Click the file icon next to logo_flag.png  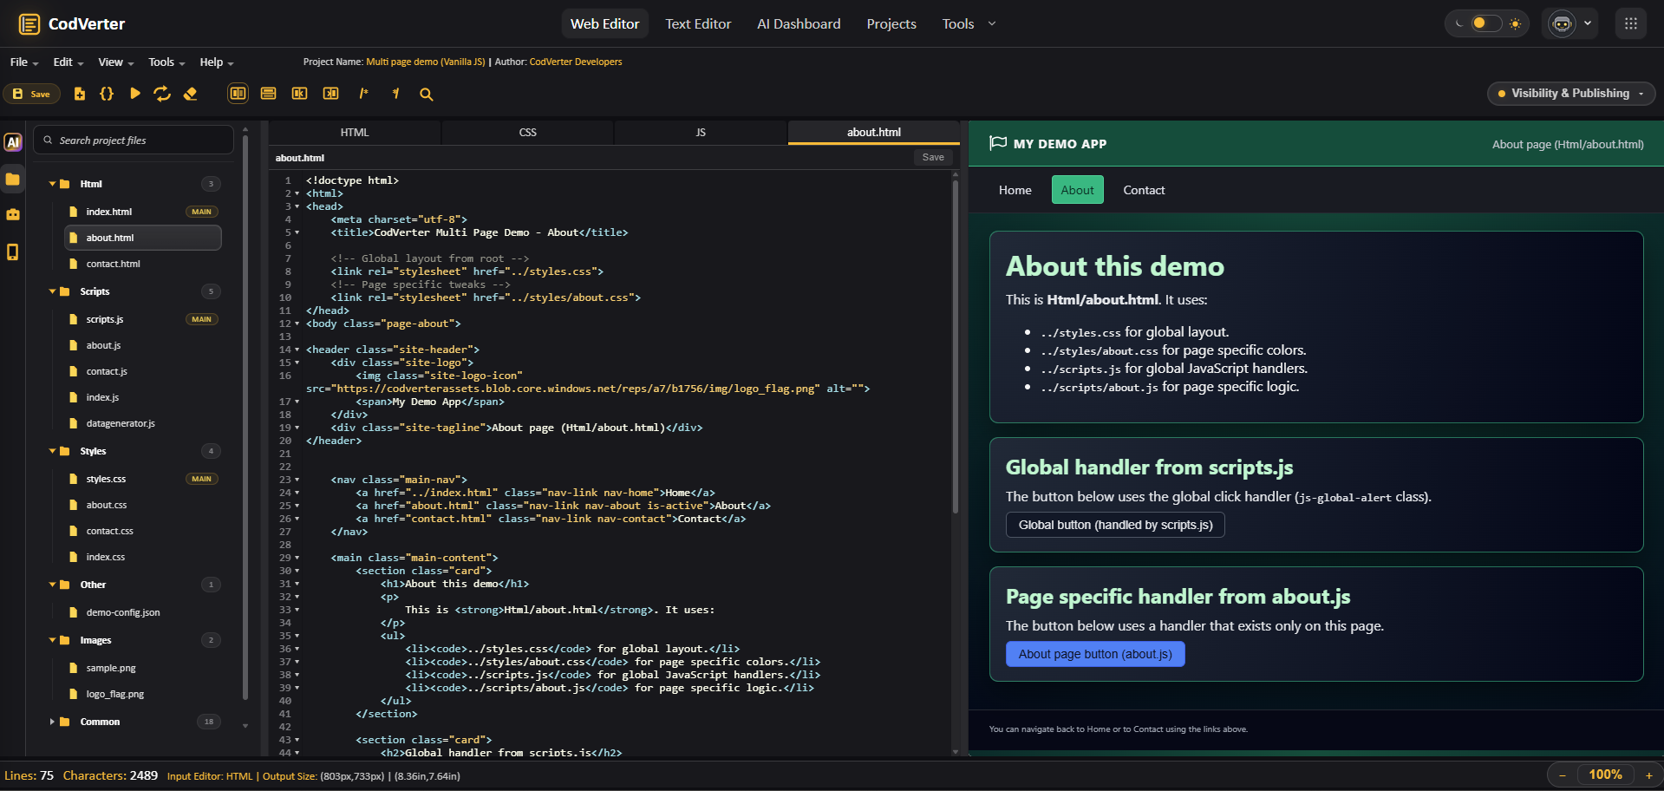[x=73, y=694]
